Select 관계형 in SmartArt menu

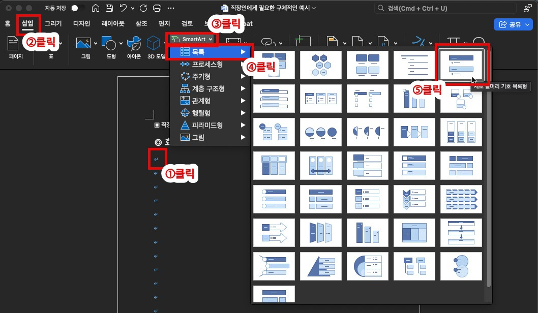(210, 101)
